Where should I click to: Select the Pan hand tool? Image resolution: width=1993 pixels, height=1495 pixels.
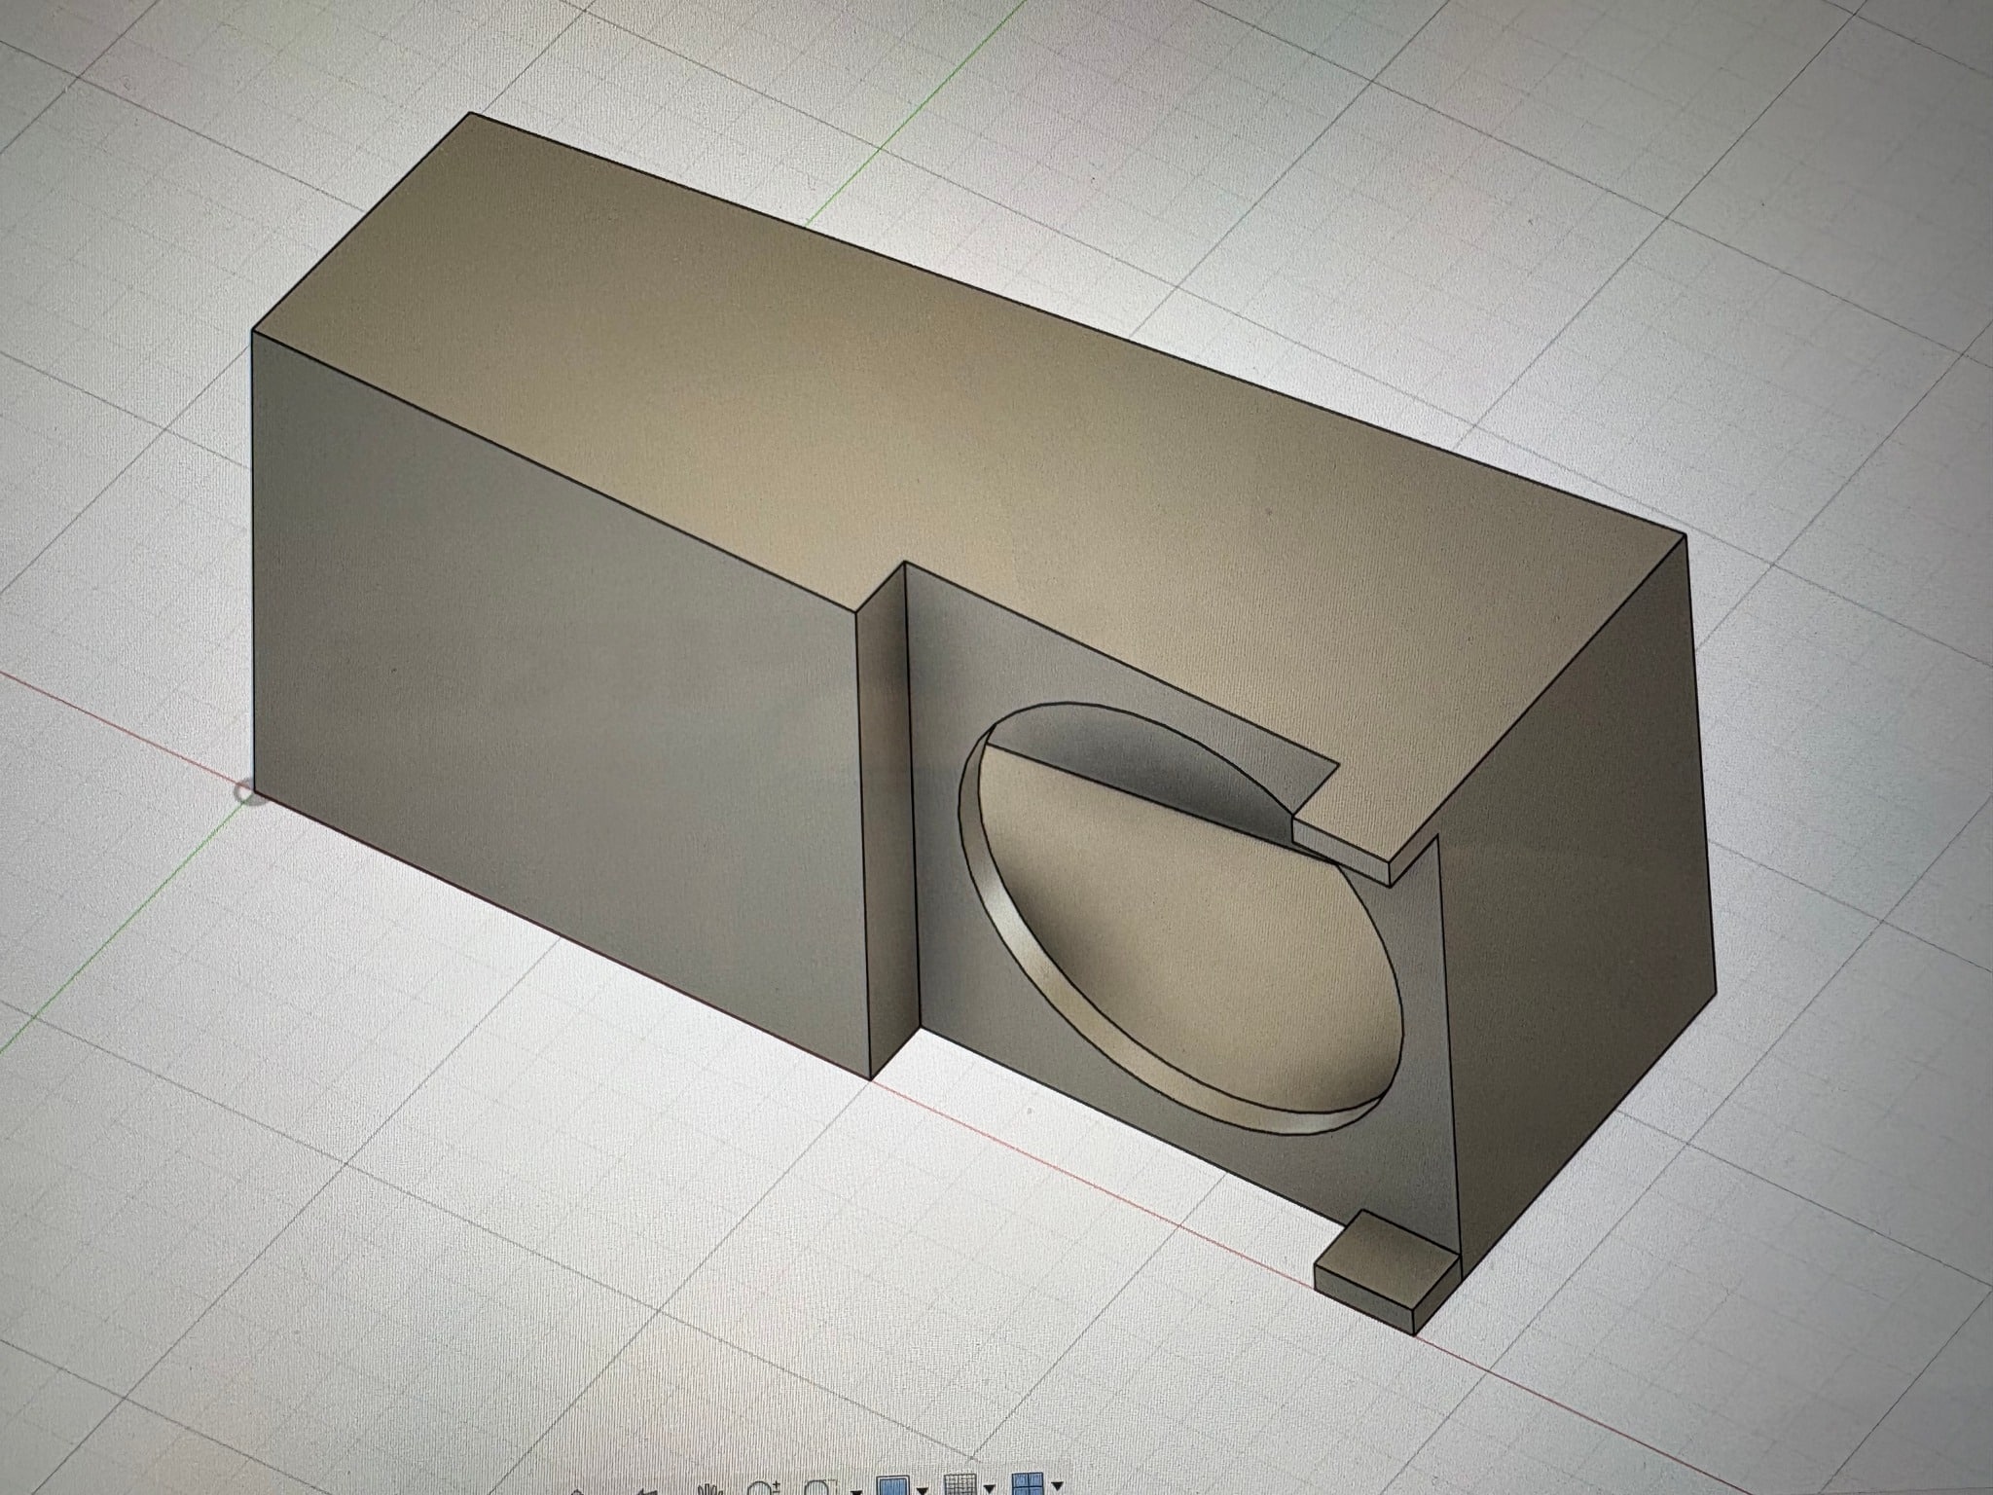708,1490
